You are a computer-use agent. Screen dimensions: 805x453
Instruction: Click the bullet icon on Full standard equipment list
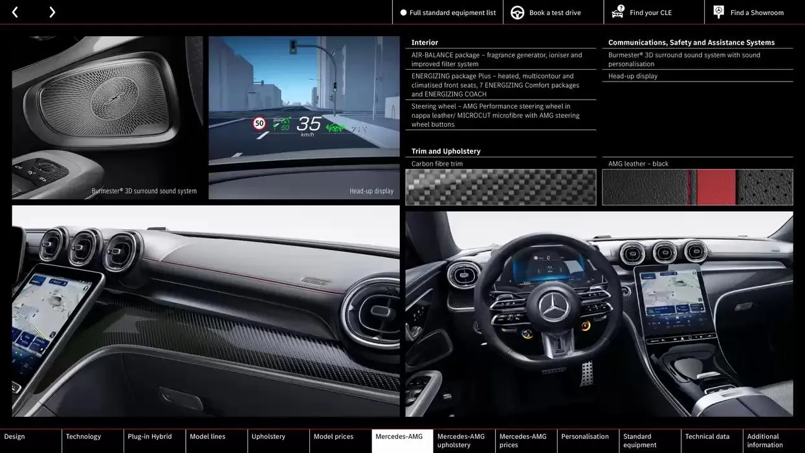point(402,12)
